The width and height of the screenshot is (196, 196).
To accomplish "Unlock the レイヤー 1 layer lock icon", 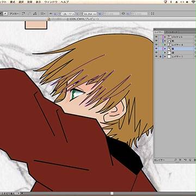I will pyautogui.click(x=160, y=57).
